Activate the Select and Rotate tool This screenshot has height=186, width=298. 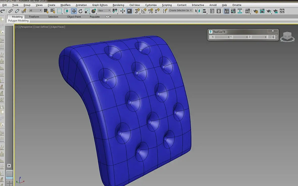81,11
